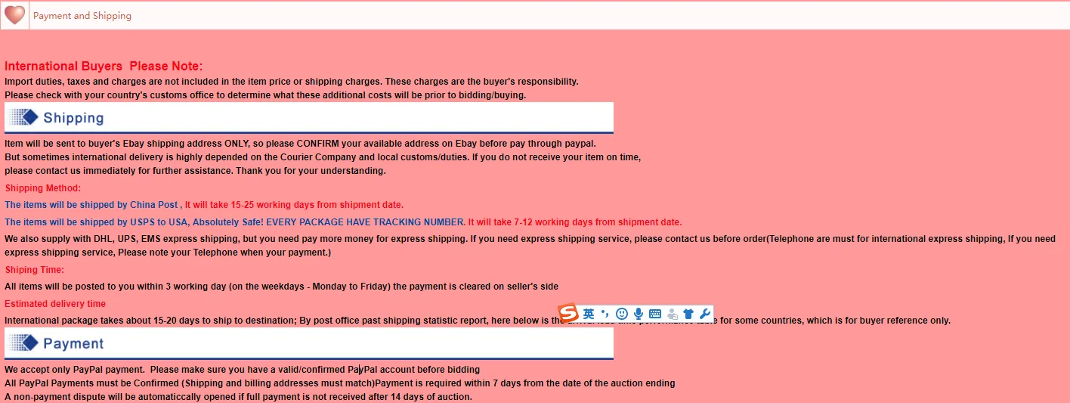Click 'All PayPal Payments must be Confirmed' line
This screenshot has height=403, width=1070.
[x=339, y=383]
